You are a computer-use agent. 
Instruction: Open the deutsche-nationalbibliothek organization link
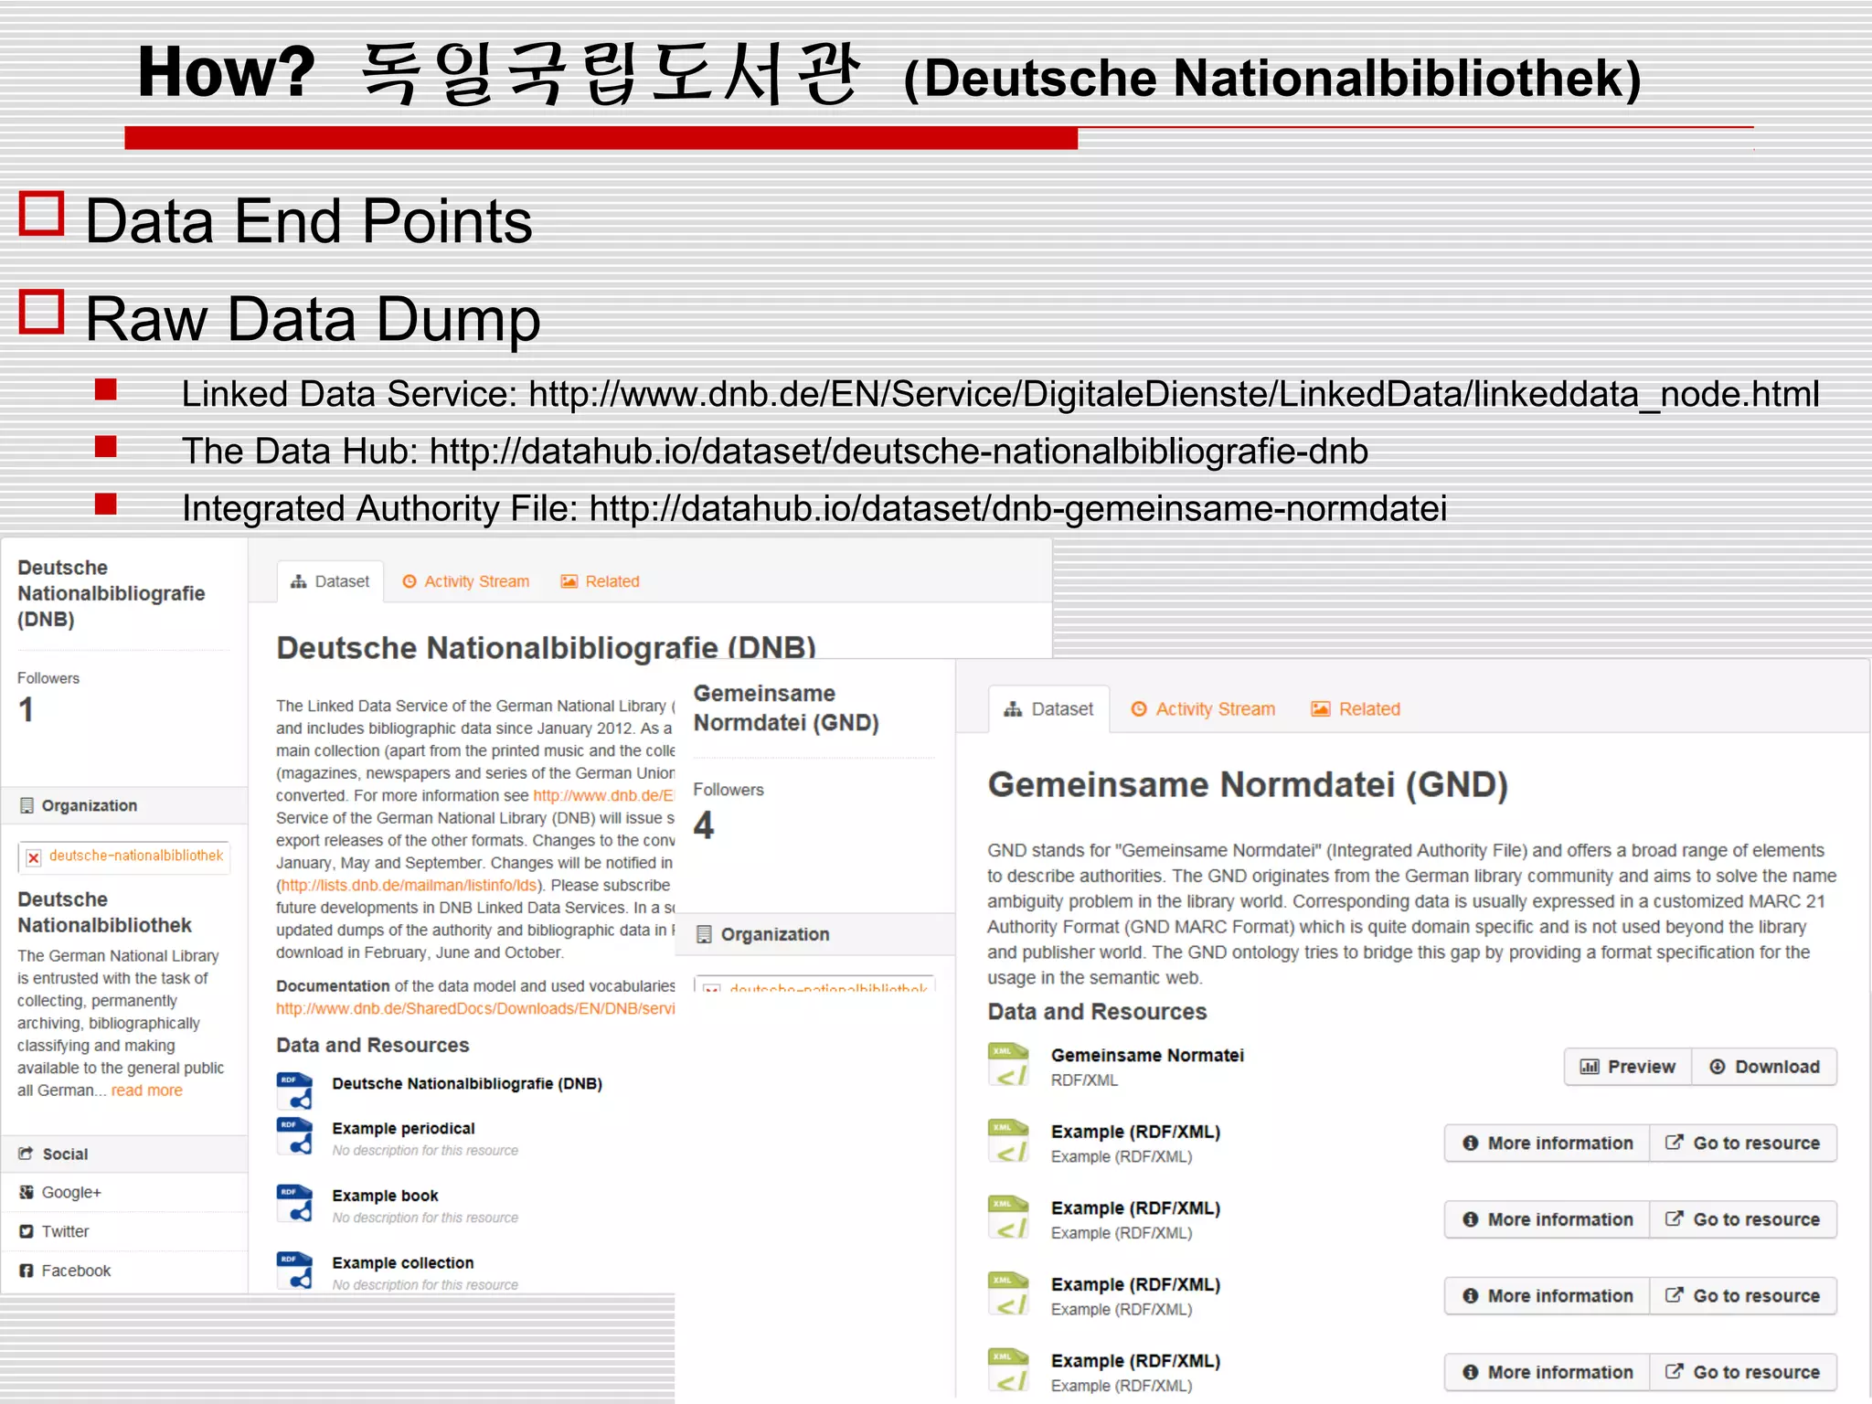[x=135, y=856]
